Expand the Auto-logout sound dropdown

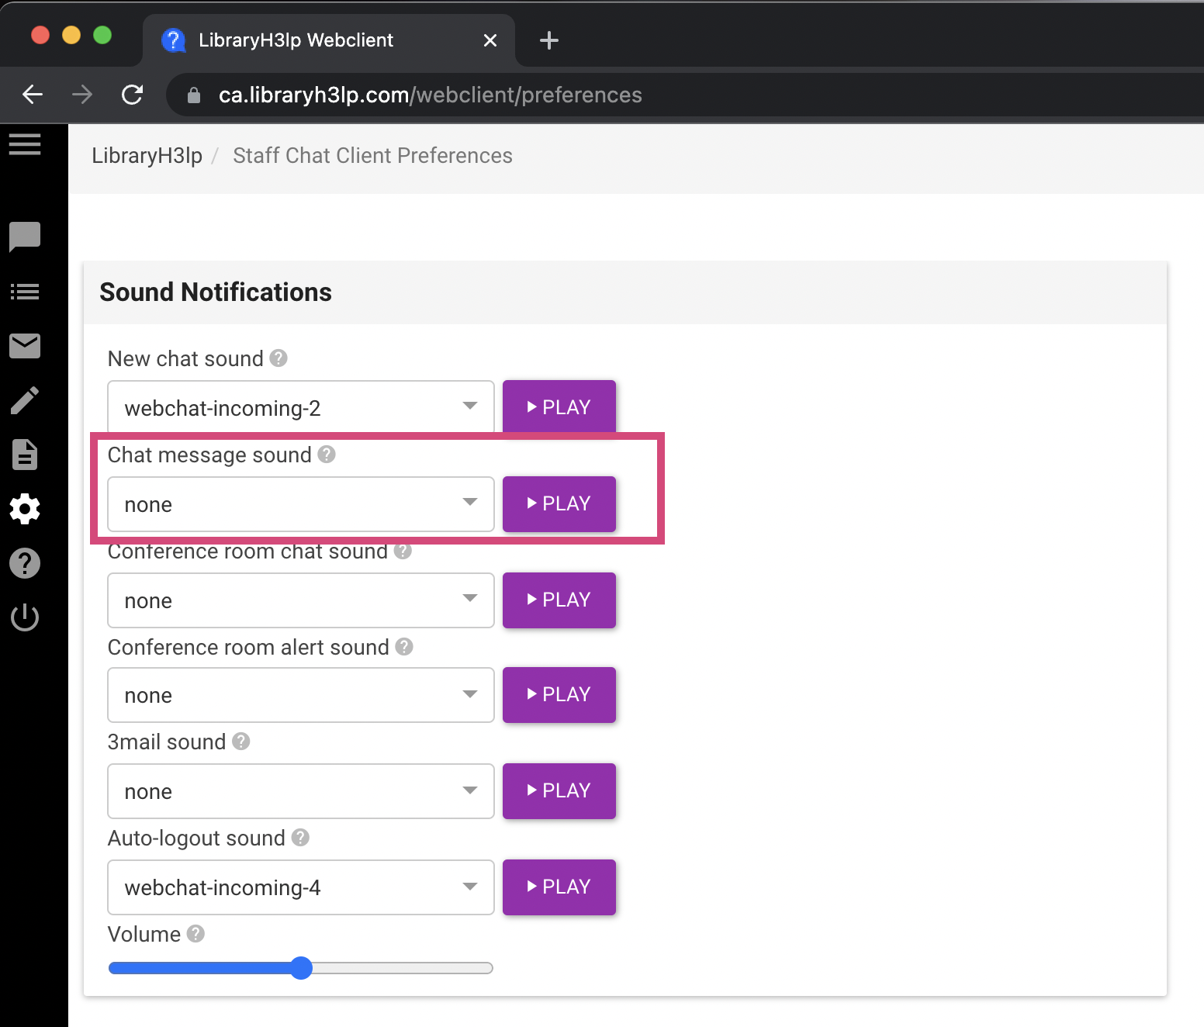click(300, 887)
